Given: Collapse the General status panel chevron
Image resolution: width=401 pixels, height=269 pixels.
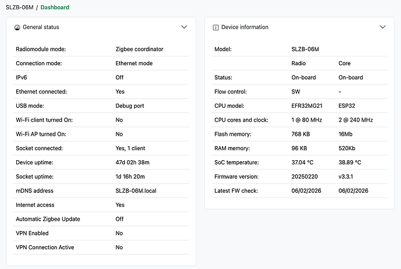Looking at the screenshot, I should 184,27.
